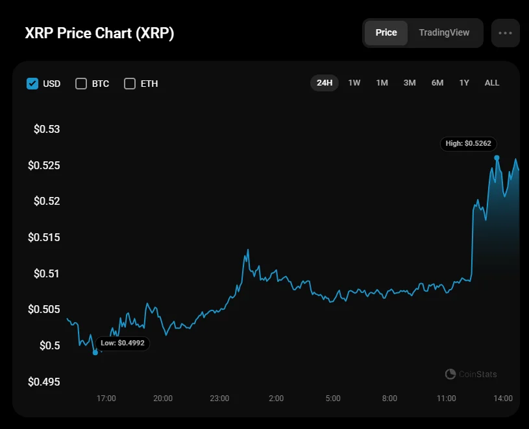This screenshot has width=529, height=429.
Task: Click the low price point marker dot
Action: click(x=95, y=353)
